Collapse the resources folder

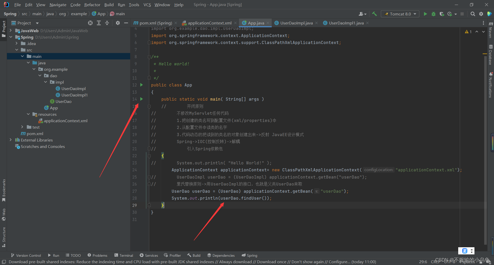coord(28,114)
